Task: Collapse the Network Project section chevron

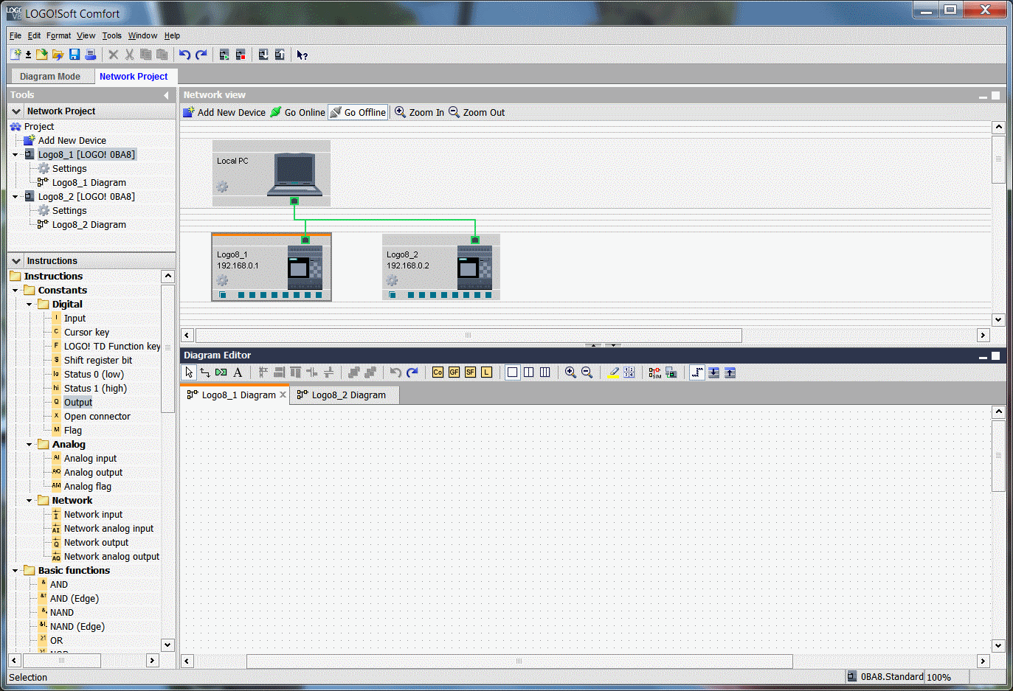Action: pos(16,111)
